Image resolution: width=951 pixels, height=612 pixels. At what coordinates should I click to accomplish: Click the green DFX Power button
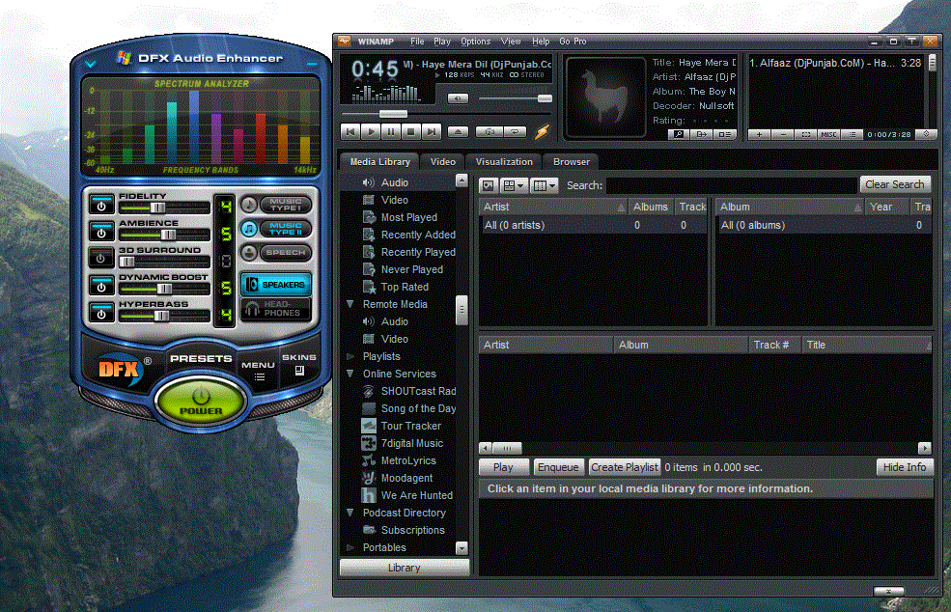tap(201, 403)
